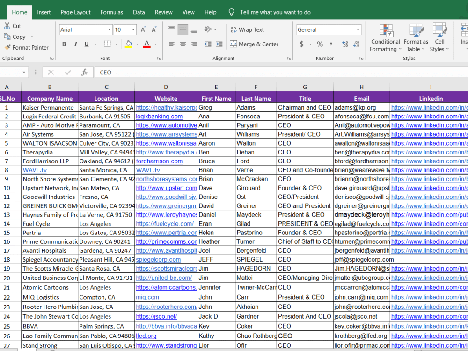Open General number format dropdown
The width and height of the screenshot is (468, 351).
358,29
